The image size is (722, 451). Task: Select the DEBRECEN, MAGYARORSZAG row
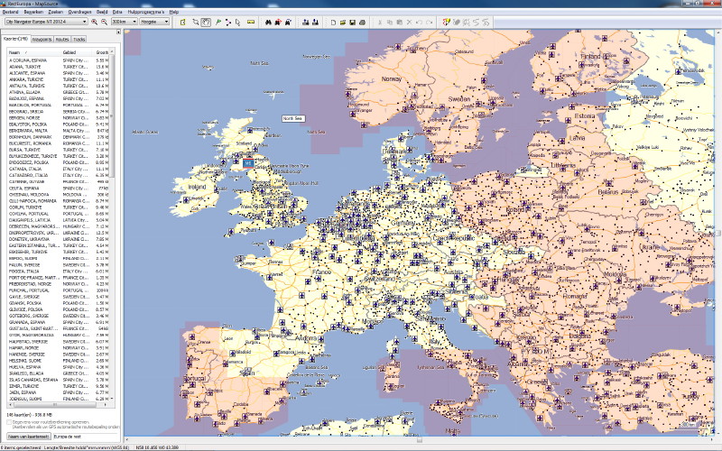coord(58,226)
